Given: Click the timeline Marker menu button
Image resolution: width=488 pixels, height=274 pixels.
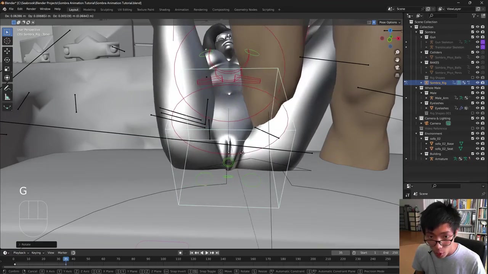Looking at the screenshot, I should click(62, 253).
